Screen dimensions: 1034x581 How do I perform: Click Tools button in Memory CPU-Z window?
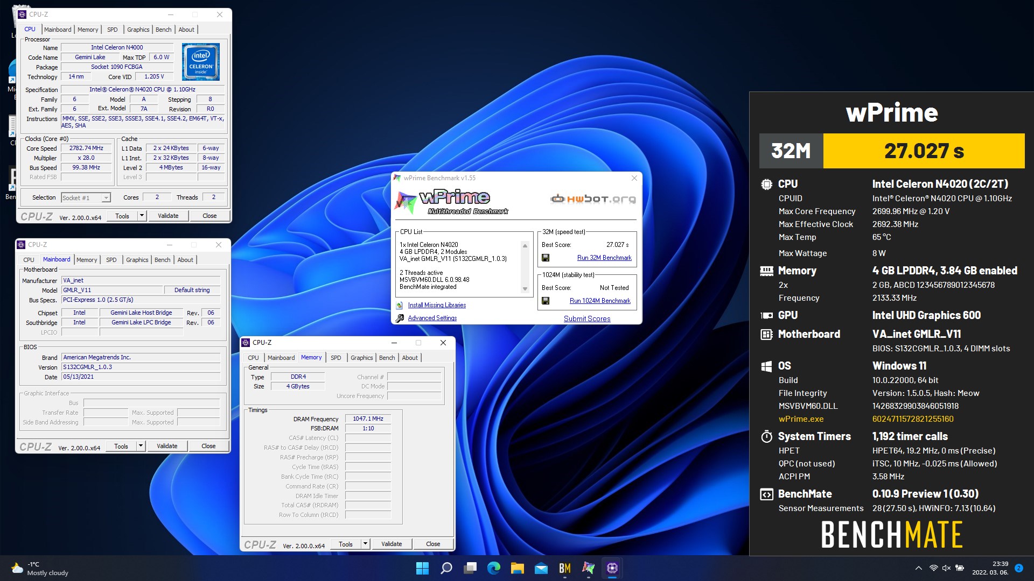coord(346,544)
